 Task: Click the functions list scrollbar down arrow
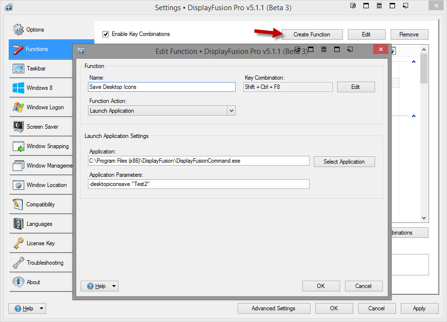[x=424, y=219]
